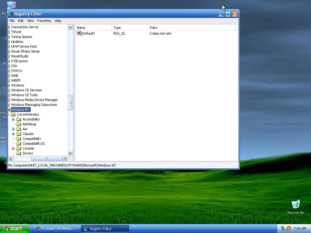Click the Drivers folder icon
Viewport: 311px width, 233px height.
(x=19, y=153)
